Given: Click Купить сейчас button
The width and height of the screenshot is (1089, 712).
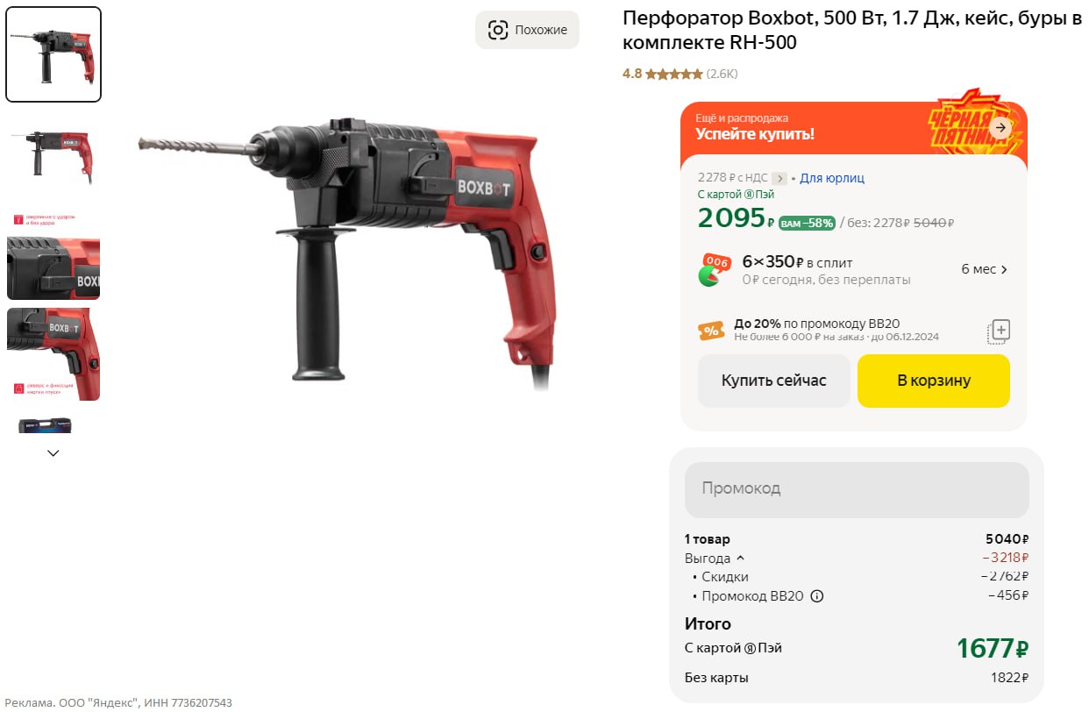Looking at the screenshot, I should coord(773,381).
